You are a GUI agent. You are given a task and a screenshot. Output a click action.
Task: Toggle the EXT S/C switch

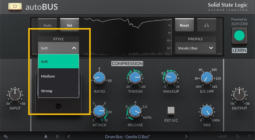pyautogui.click(x=171, y=111)
